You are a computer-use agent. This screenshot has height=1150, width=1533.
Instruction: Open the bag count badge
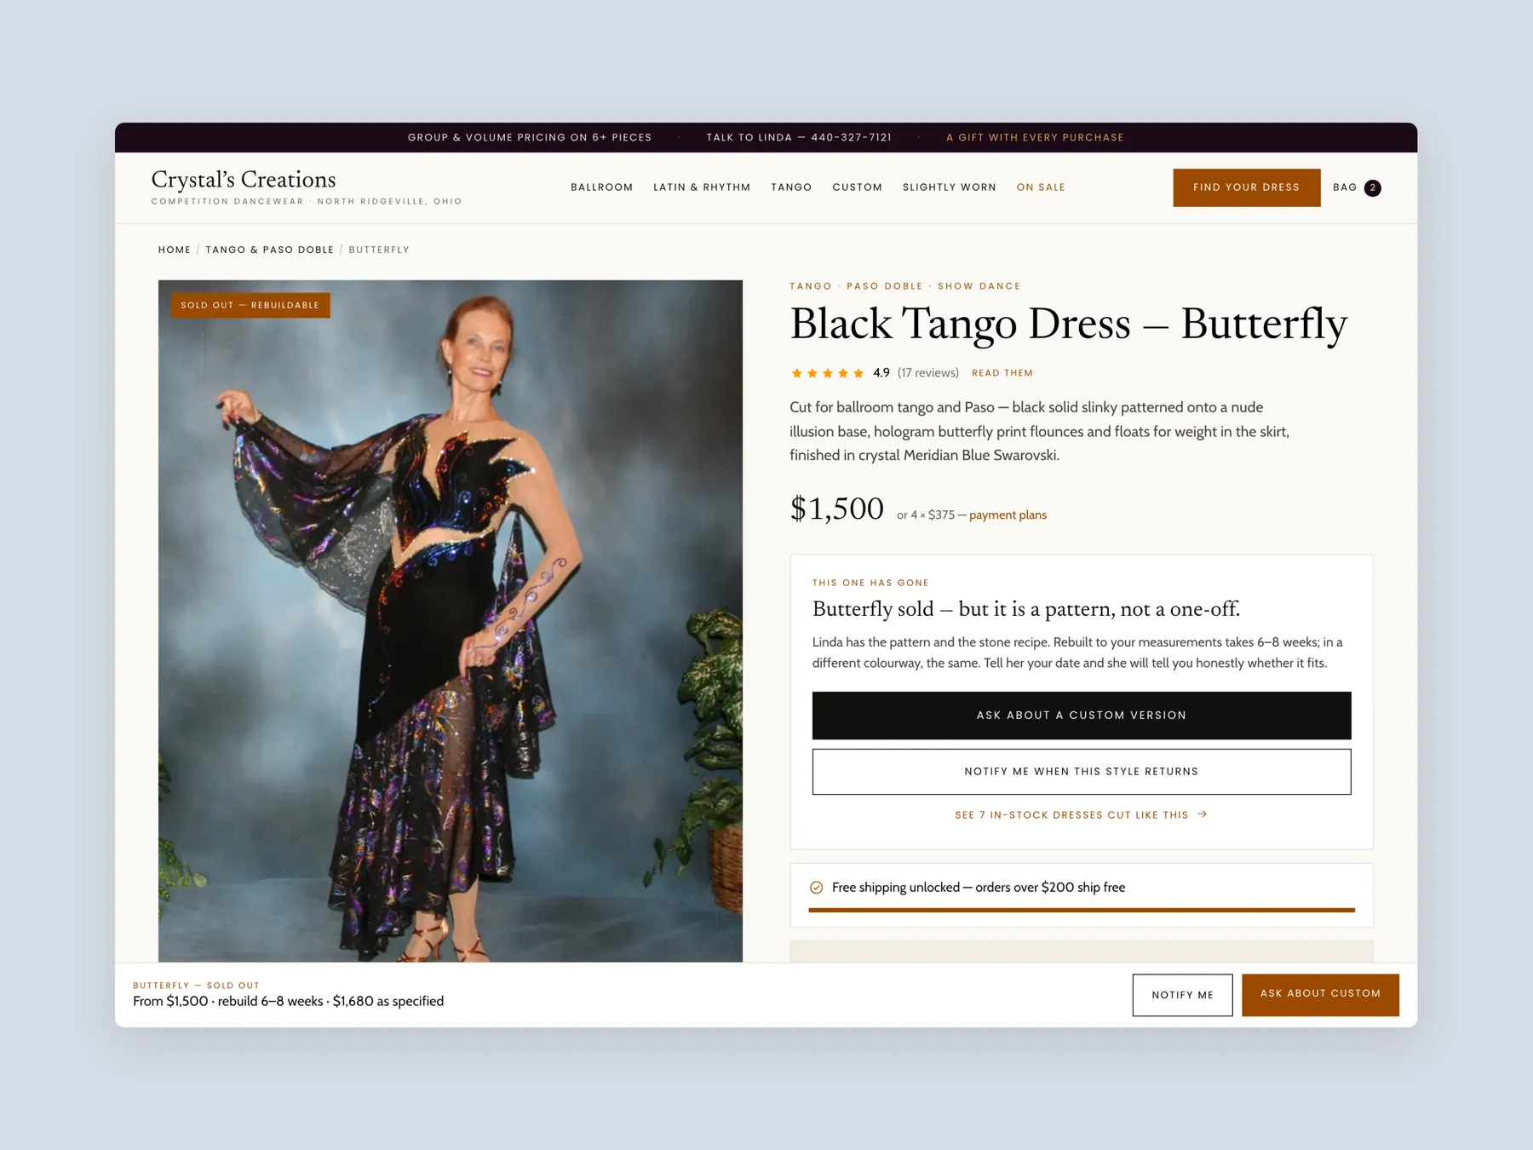tap(1372, 187)
